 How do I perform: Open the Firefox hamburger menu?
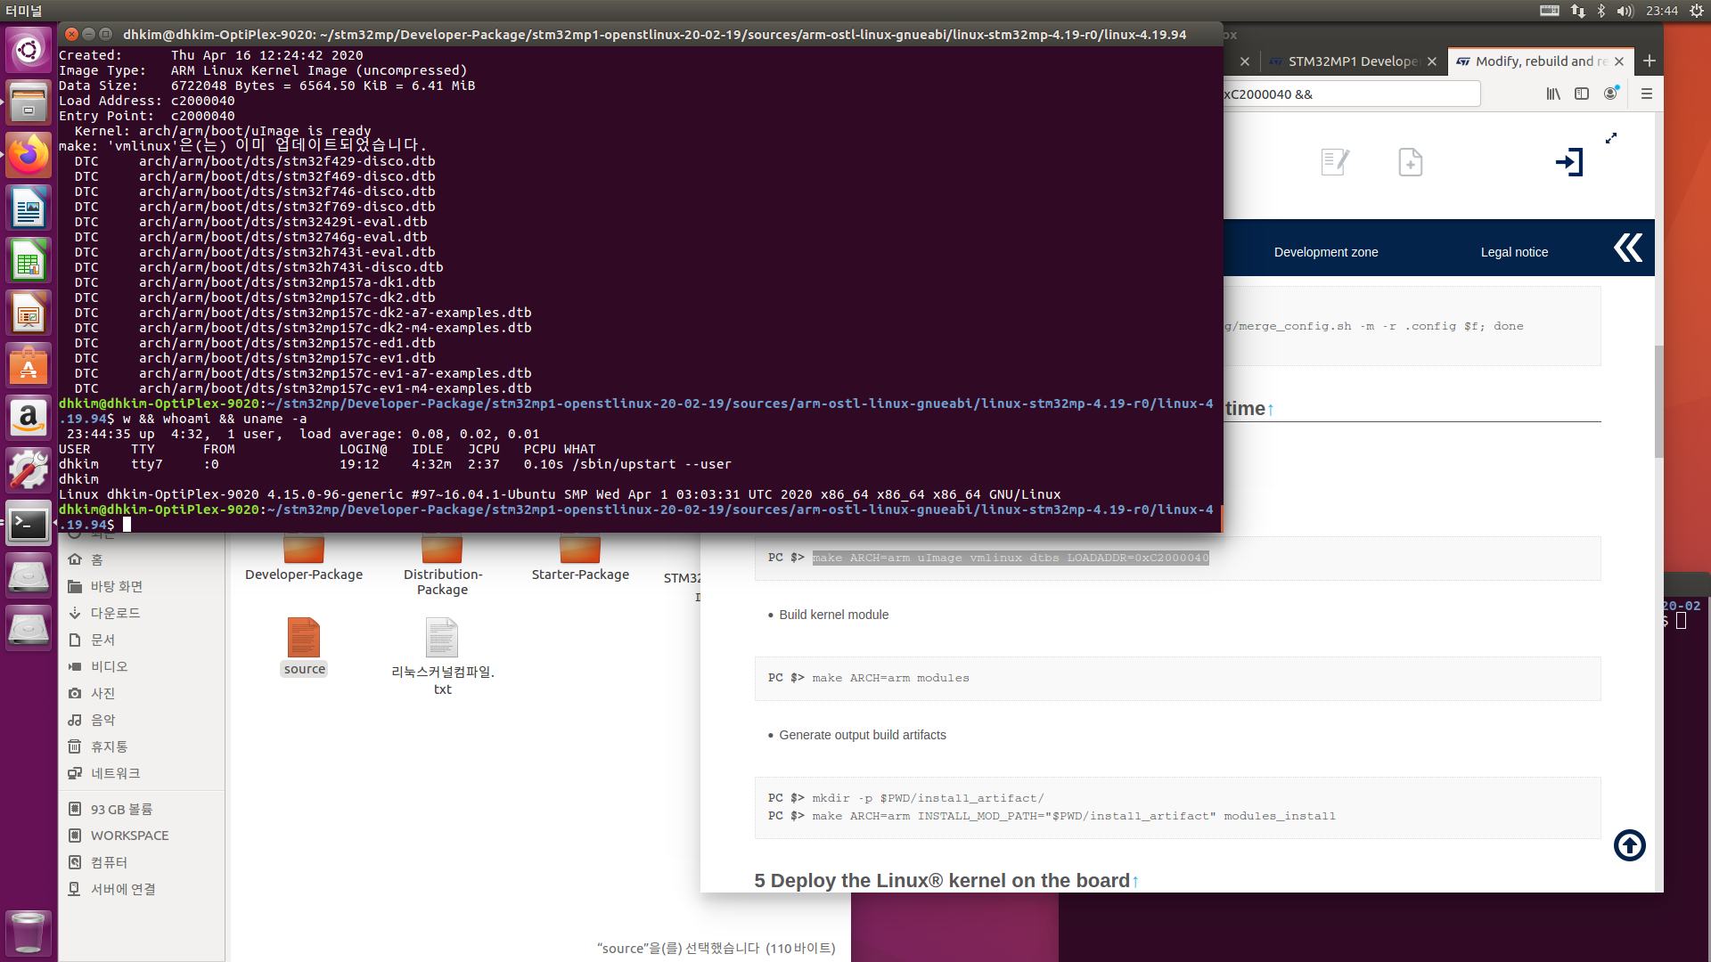pyautogui.click(x=1646, y=94)
